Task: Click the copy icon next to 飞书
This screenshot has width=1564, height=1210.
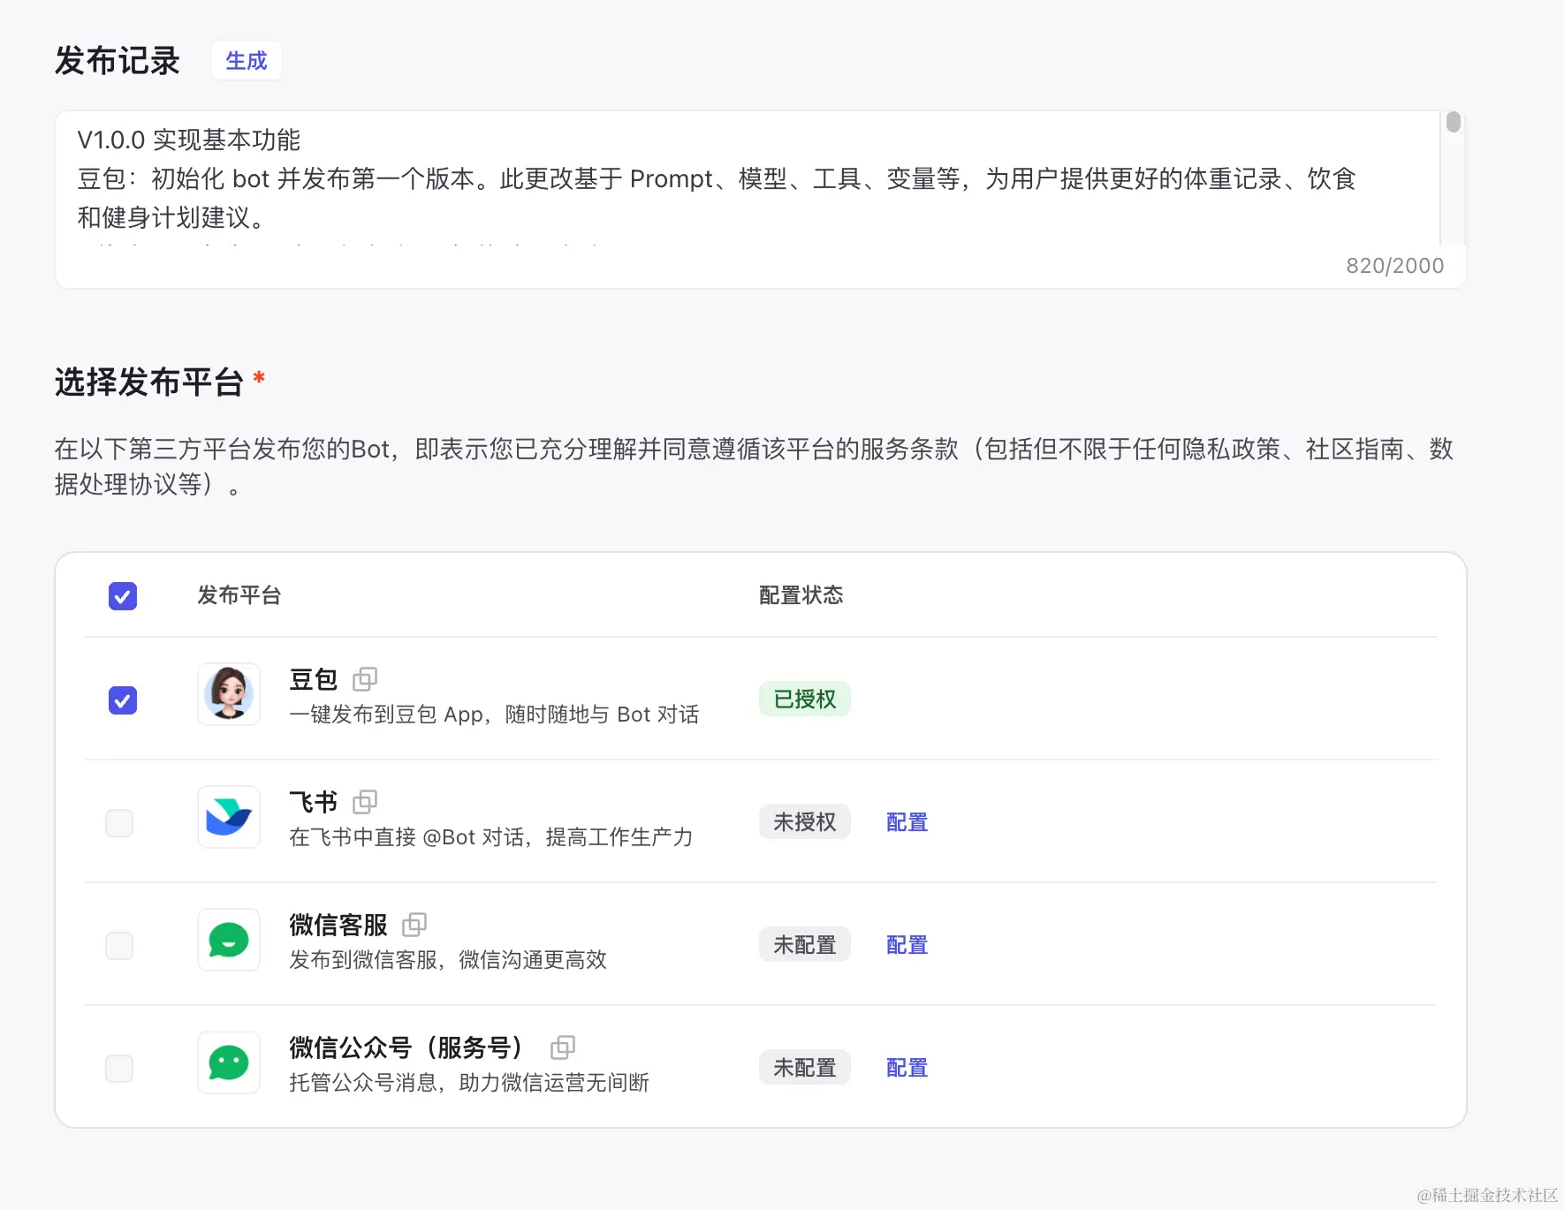Action: tap(365, 802)
